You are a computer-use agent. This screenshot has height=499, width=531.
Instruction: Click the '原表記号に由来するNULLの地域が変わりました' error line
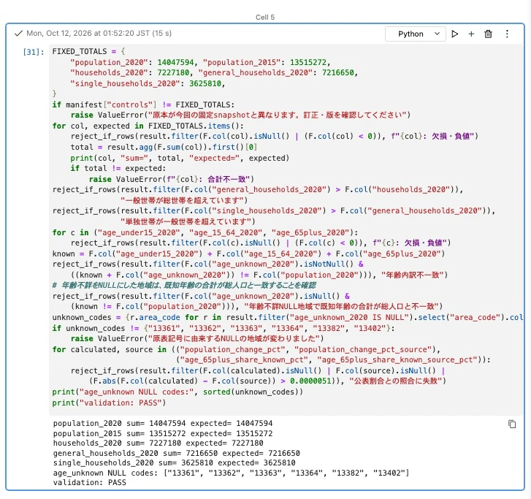(x=197, y=338)
